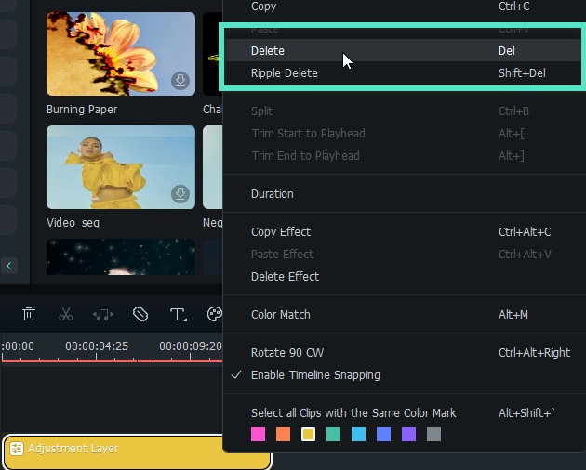Select the scissors split tool

pos(66,314)
